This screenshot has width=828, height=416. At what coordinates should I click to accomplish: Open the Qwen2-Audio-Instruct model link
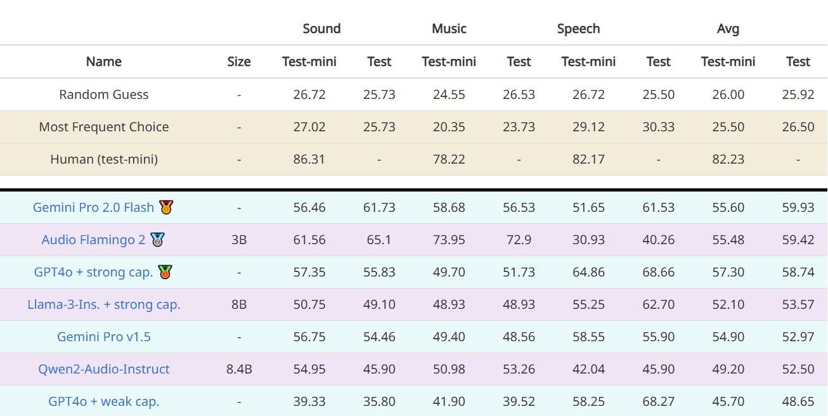104,369
